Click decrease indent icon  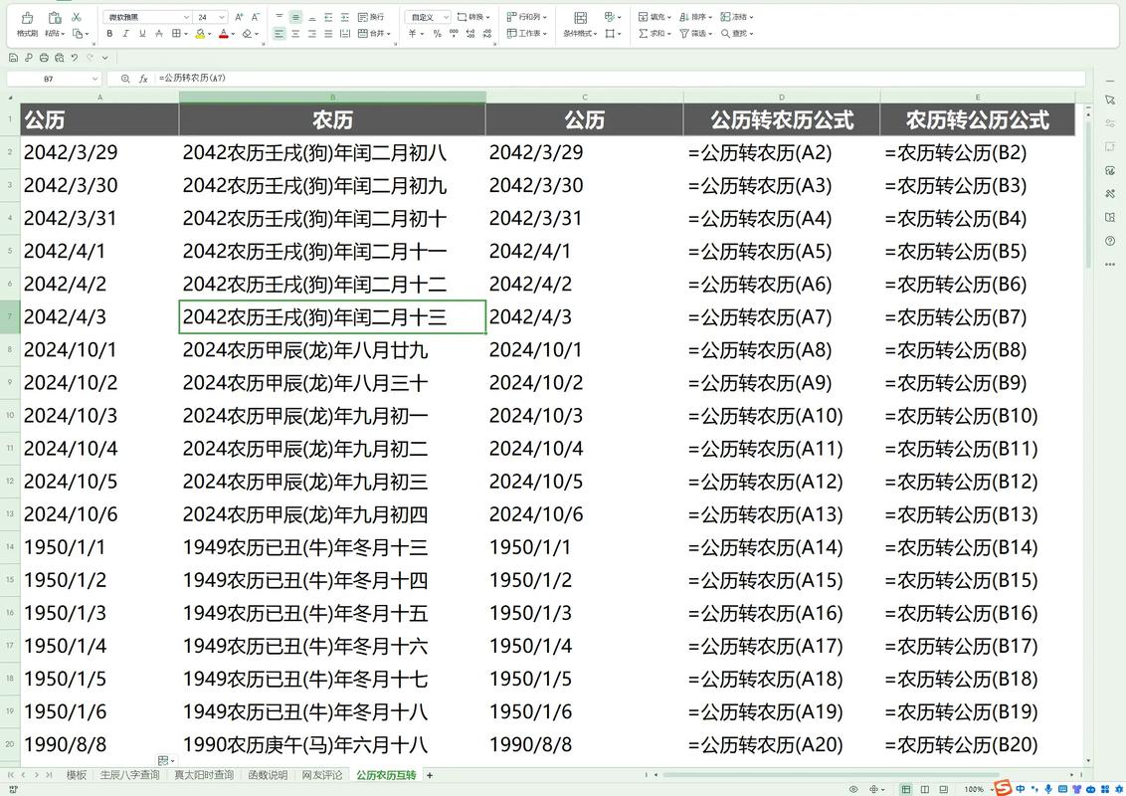point(328,17)
